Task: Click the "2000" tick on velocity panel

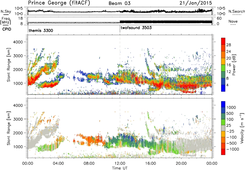Action: click(18, 133)
